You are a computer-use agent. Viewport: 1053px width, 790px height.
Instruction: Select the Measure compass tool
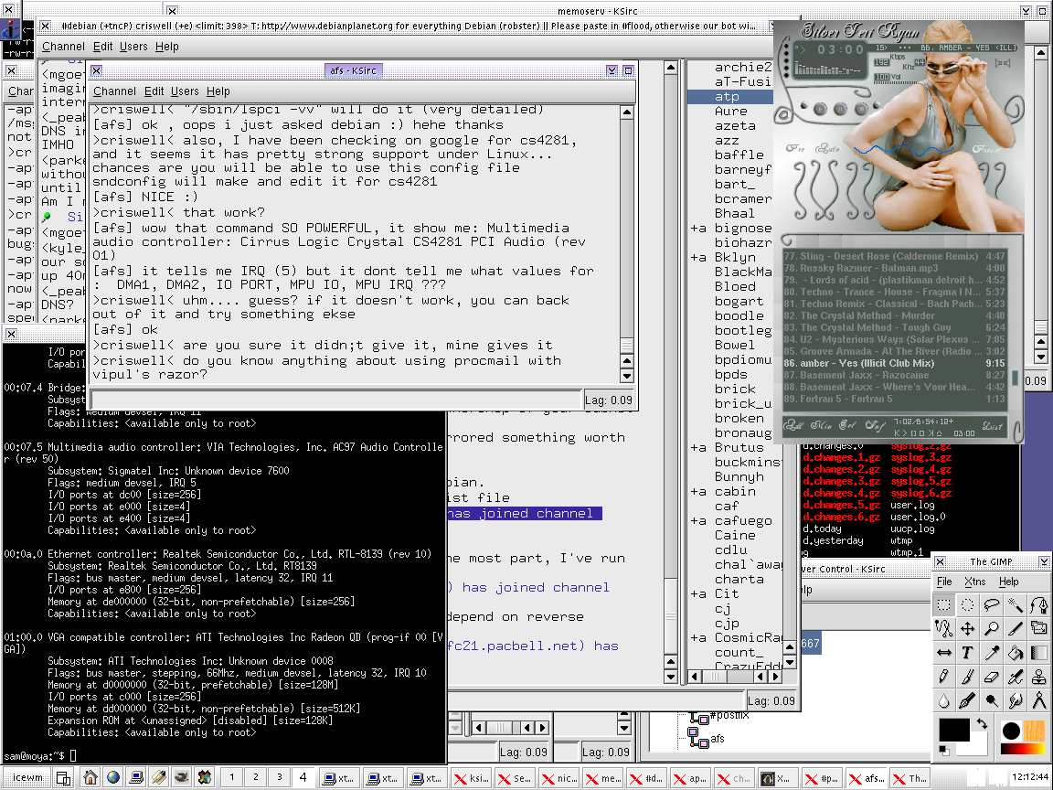point(1039,700)
